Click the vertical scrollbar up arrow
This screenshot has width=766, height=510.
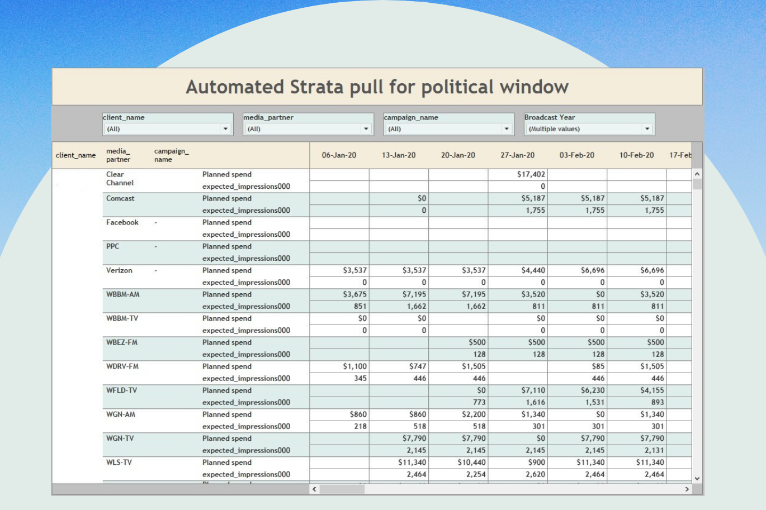(697, 174)
